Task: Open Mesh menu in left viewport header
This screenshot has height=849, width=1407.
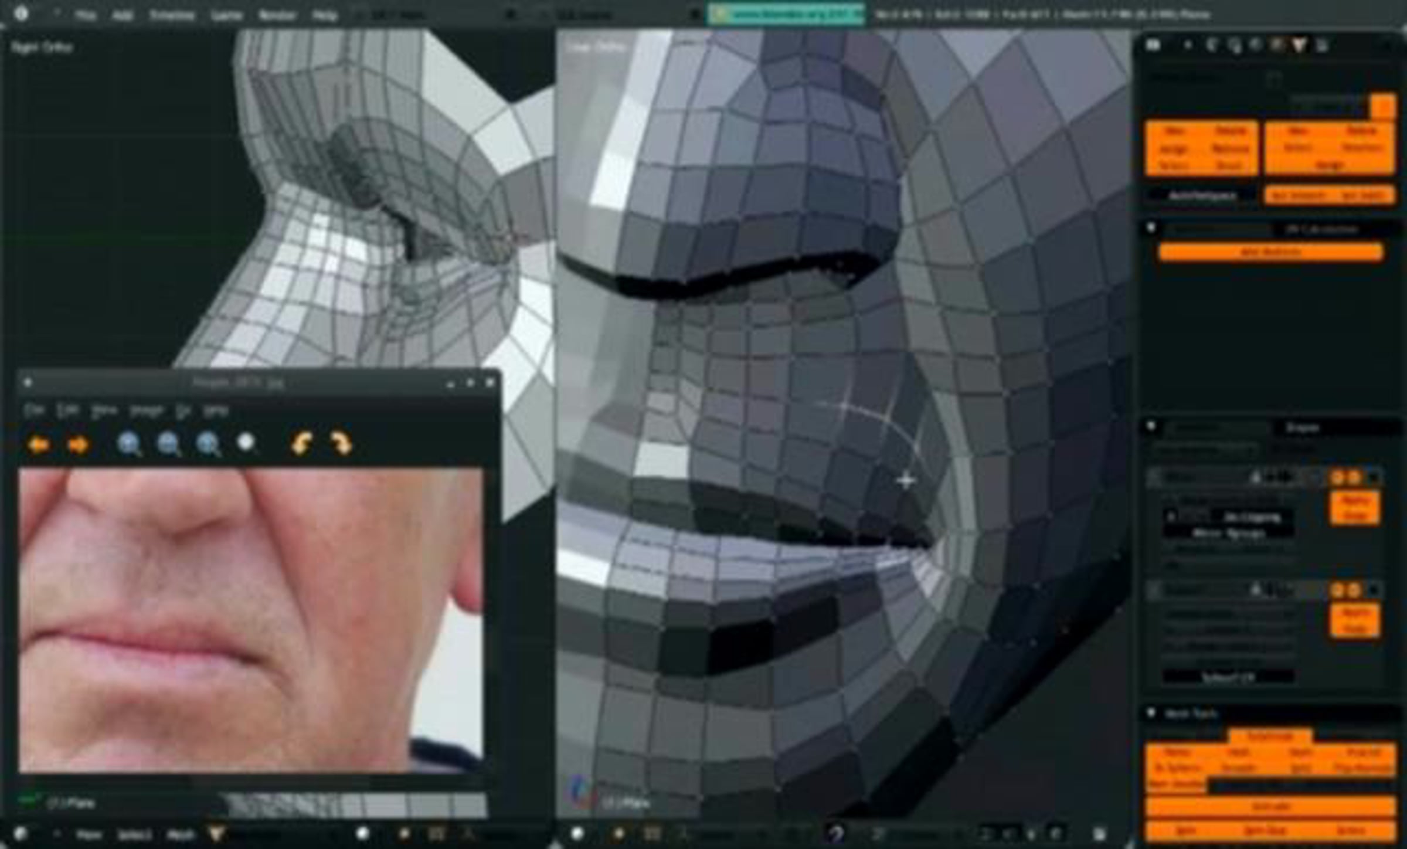Action: 180,834
